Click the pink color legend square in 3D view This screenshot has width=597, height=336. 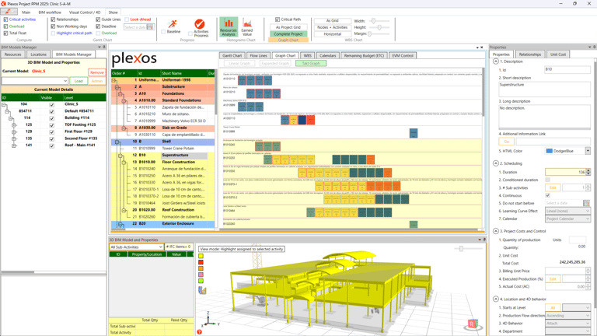(201, 275)
